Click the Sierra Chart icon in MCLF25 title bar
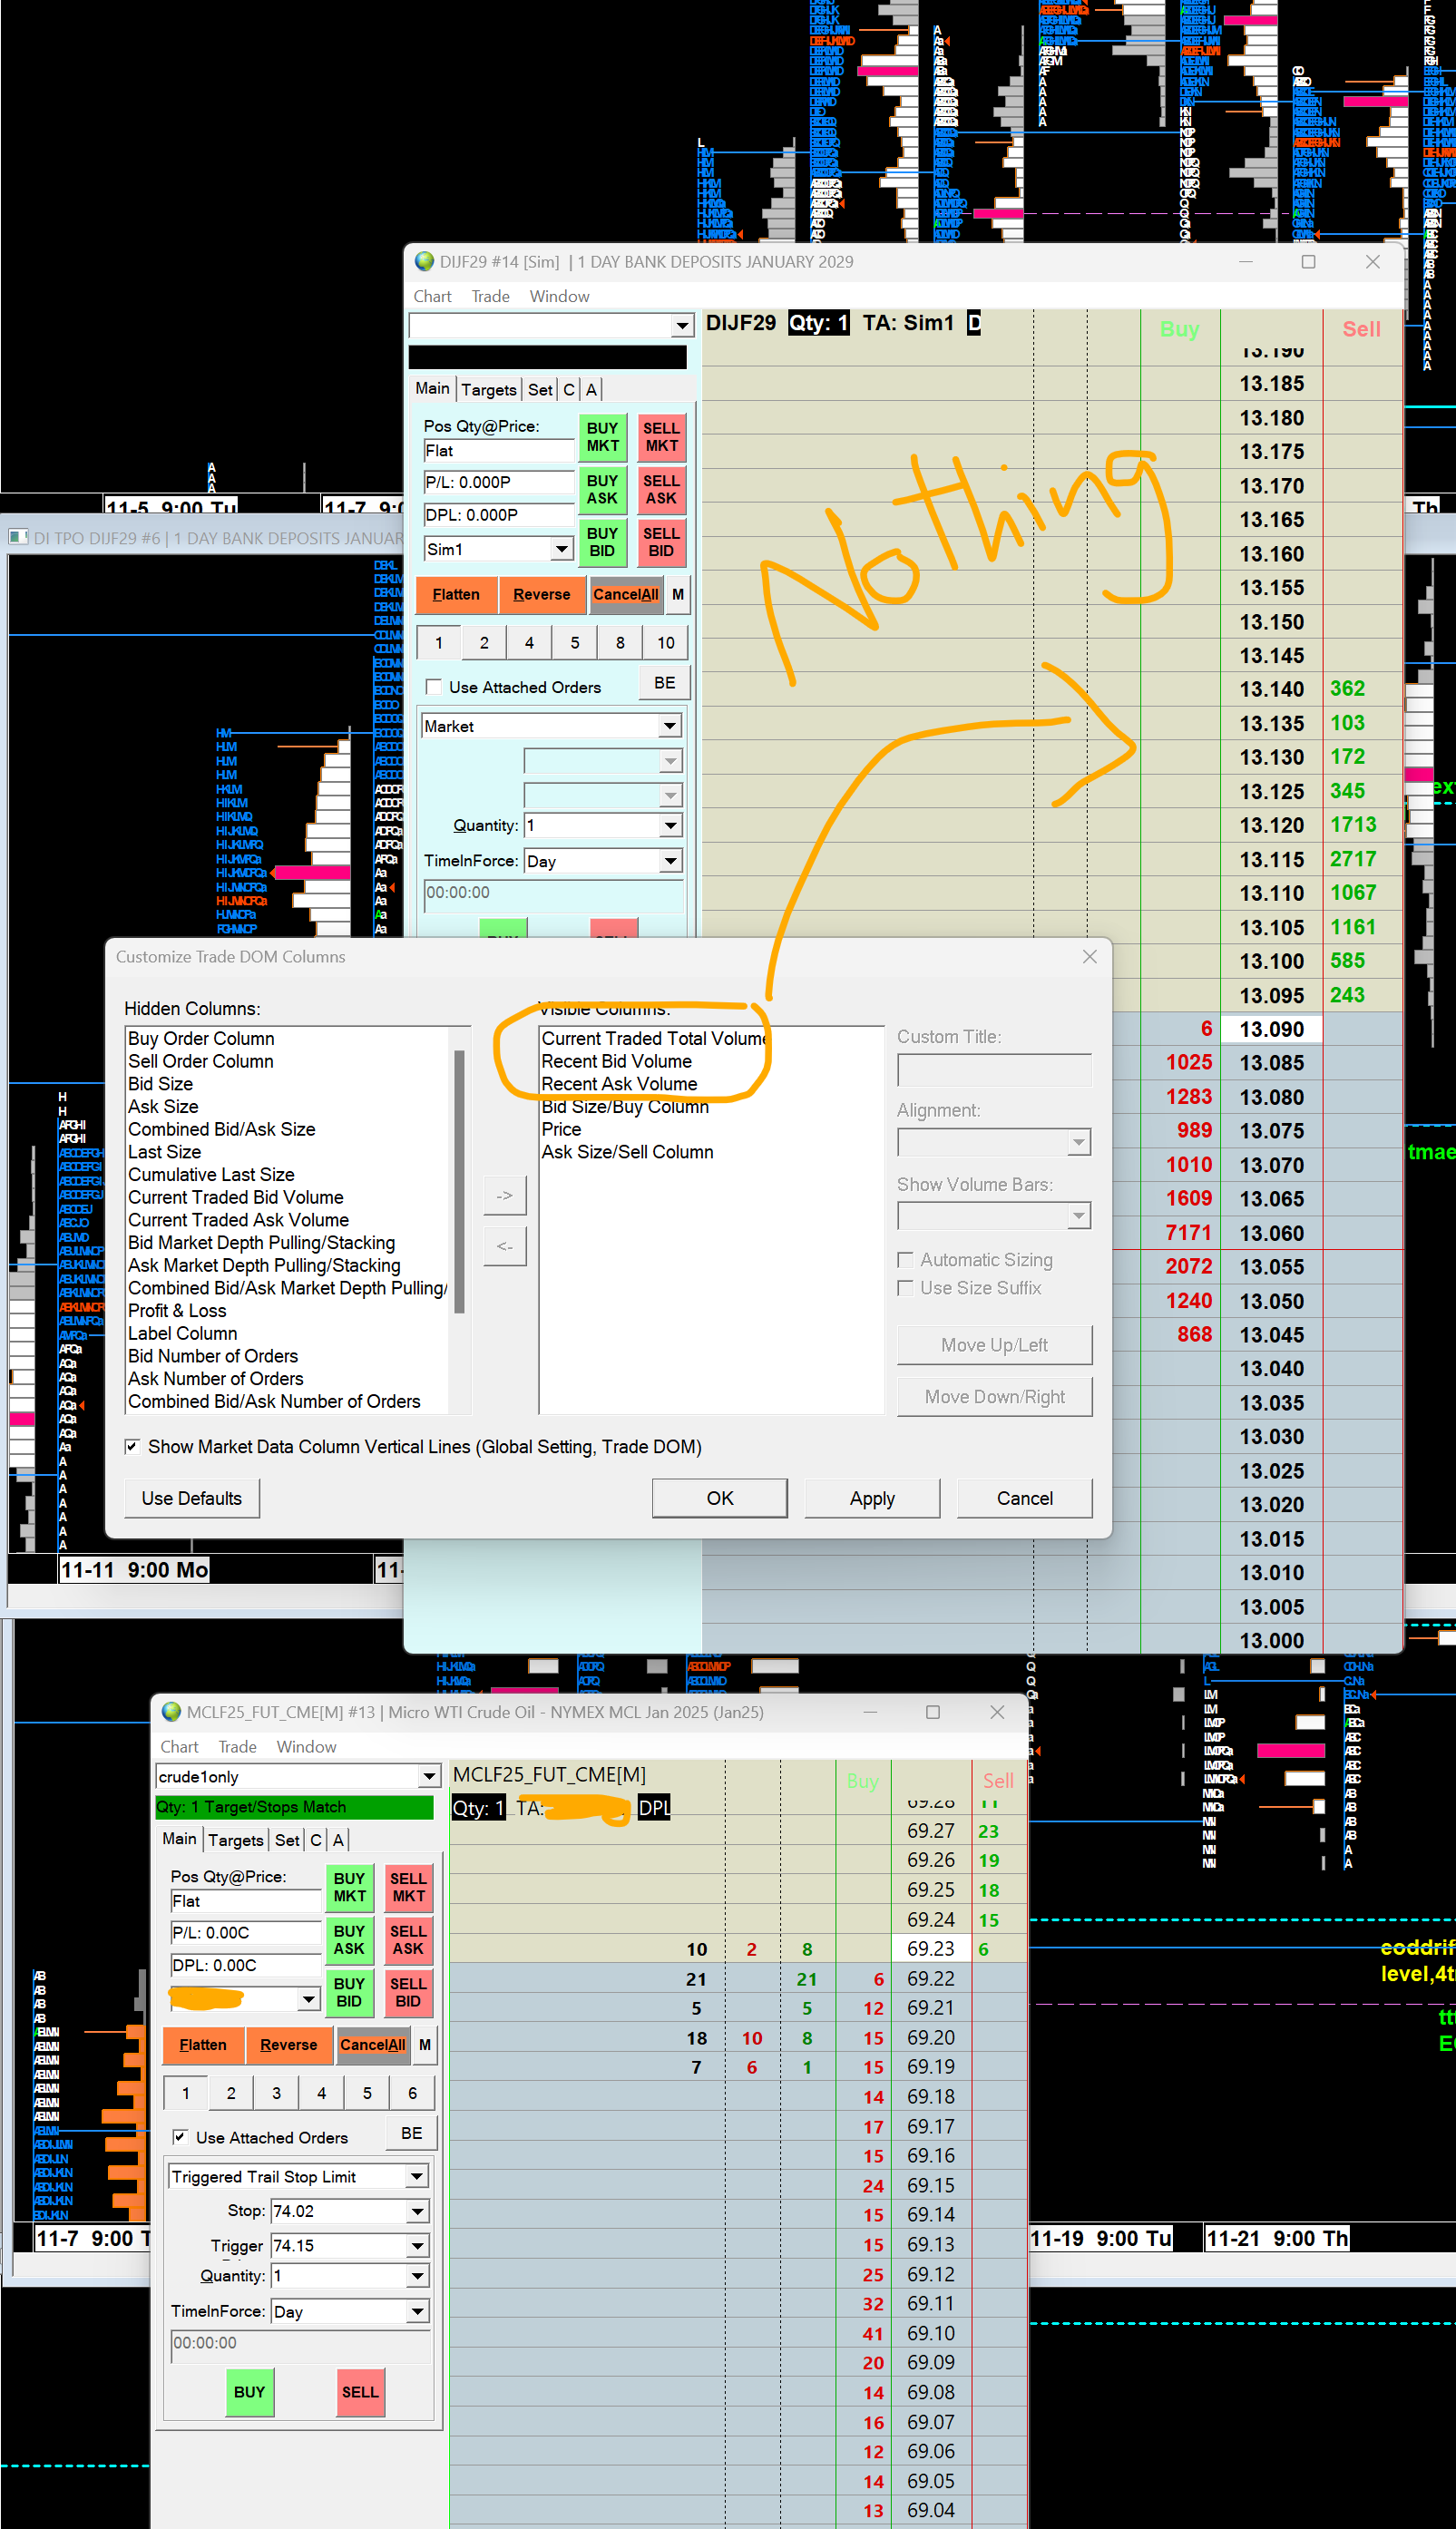 [171, 1713]
